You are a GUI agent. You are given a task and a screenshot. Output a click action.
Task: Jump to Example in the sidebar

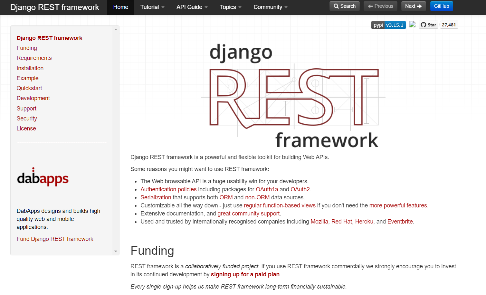tap(27, 78)
